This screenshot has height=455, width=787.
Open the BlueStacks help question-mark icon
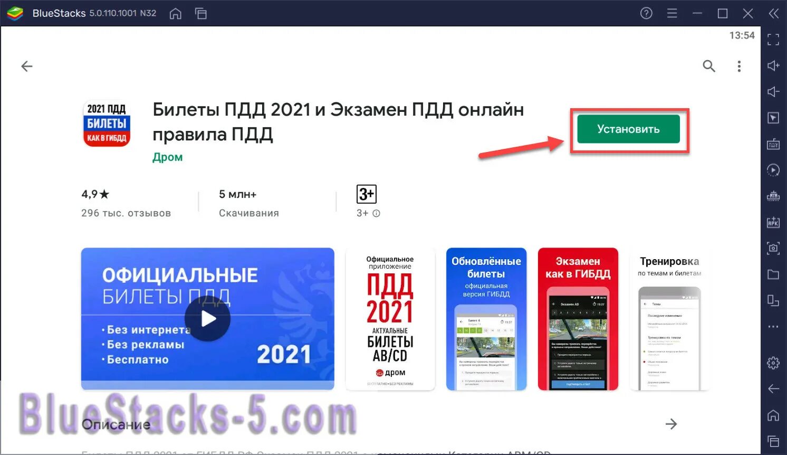click(x=646, y=13)
